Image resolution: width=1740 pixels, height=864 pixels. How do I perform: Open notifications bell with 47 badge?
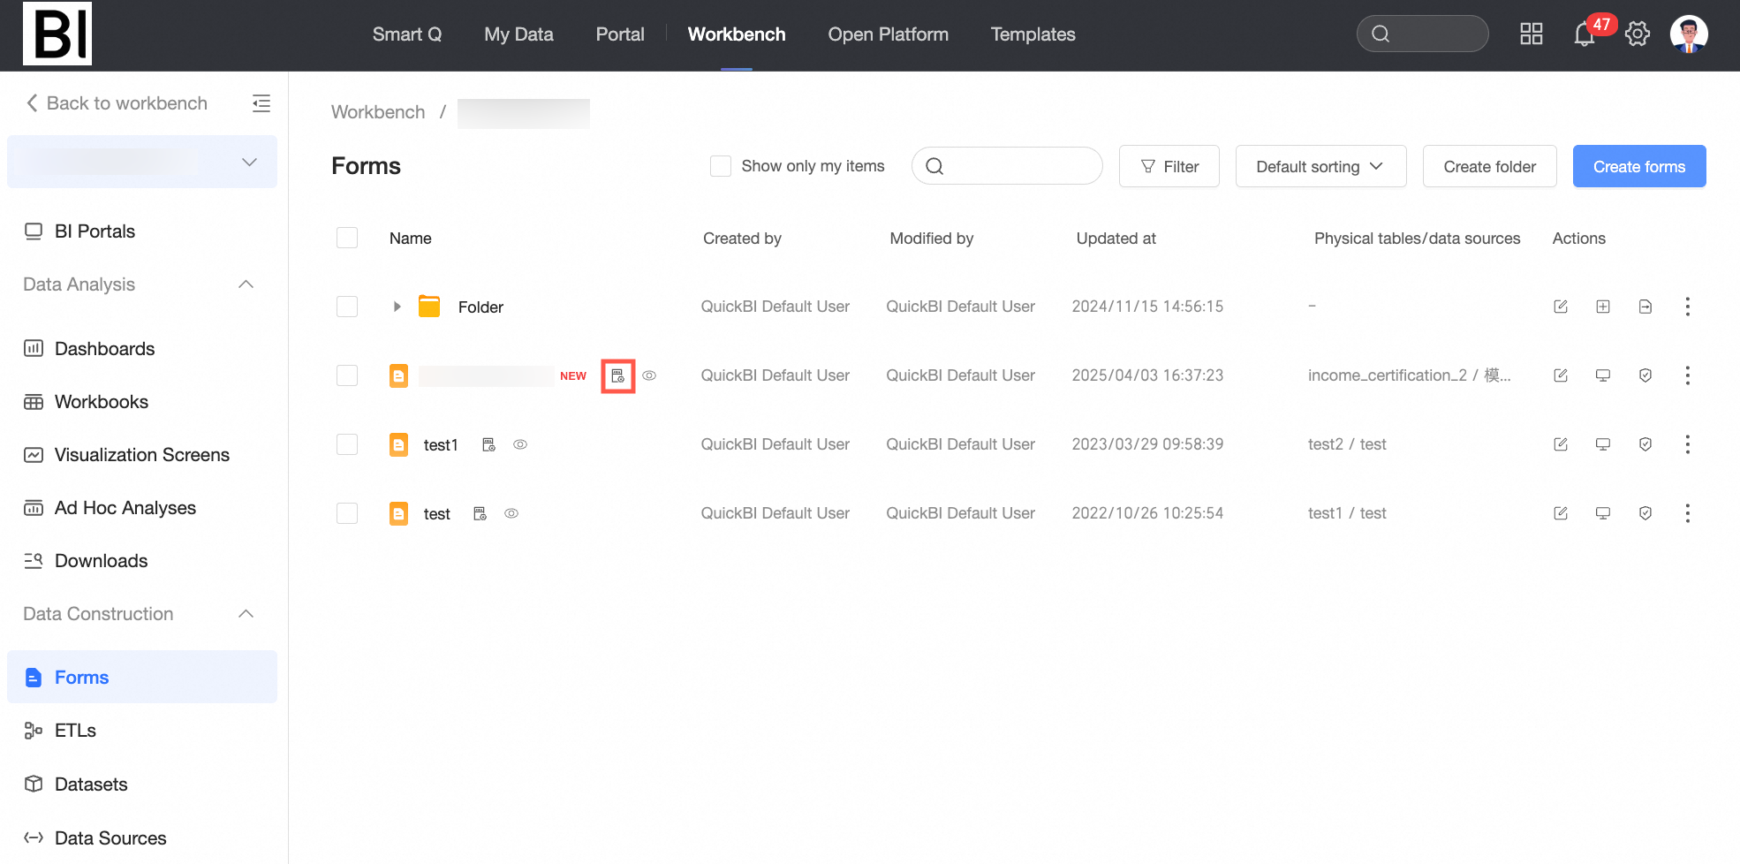pos(1585,34)
